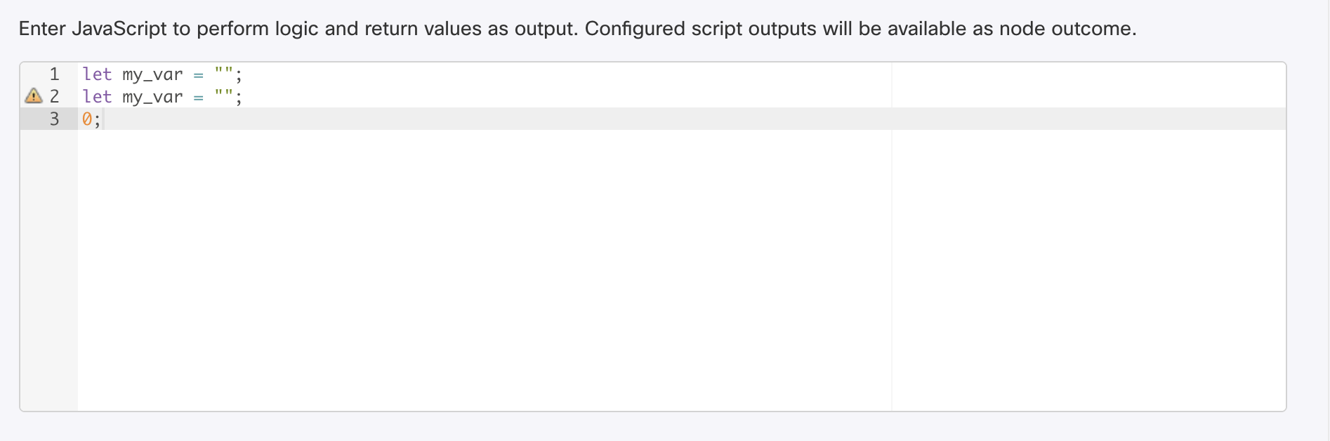
Task: Click the semicolon ending line 1
Action: coord(239,75)
